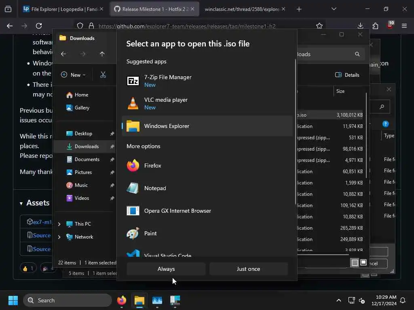Click the thumbs up reaction button
Viewport: 414px width, 310px height.
click(x=28, y=268)
